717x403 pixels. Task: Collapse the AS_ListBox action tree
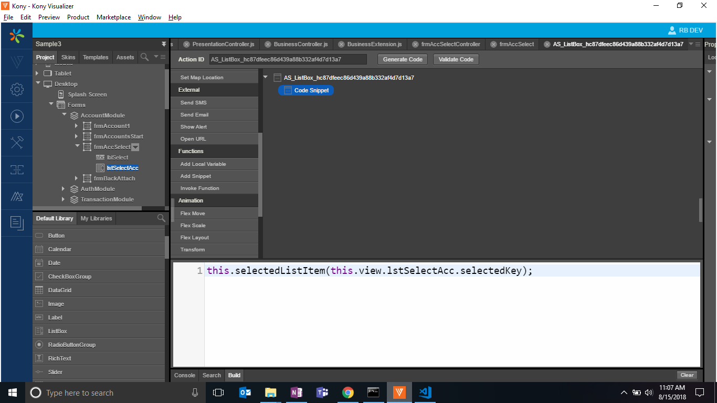coord(266,78)
